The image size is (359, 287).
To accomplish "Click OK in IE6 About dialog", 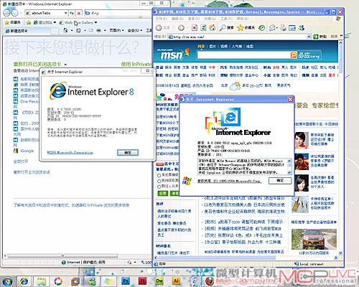I will click(x=280, y=181).
